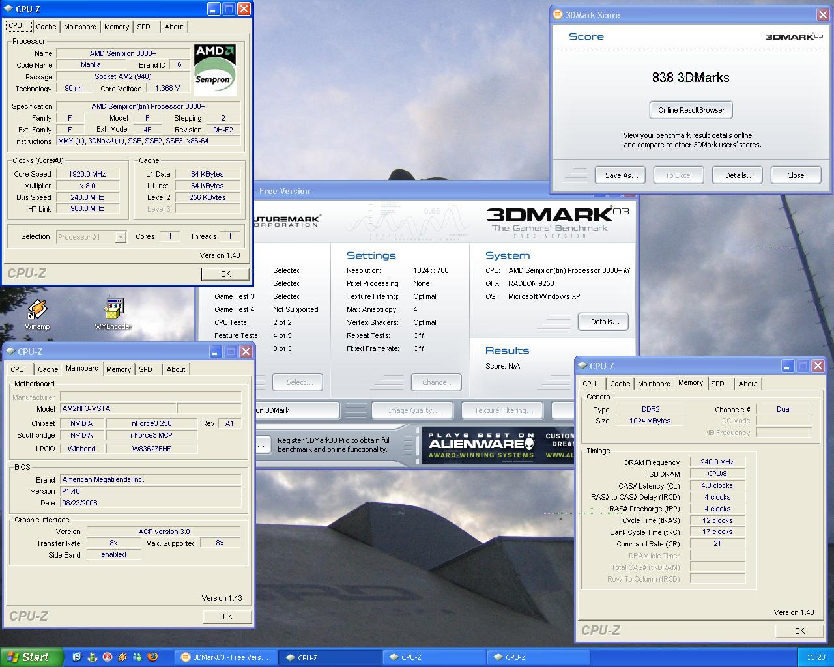The image size is (834, 667).
Task: Open About tab in the Mainboard CPU-Z window
Action: pyautogui.click(x=176, y=369)
